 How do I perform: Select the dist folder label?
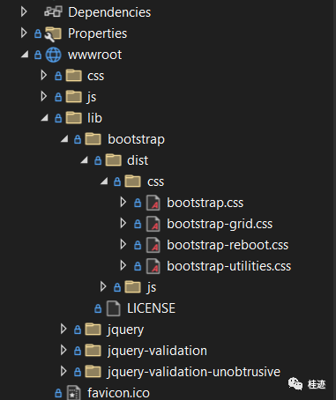click(x=138, y=160)
